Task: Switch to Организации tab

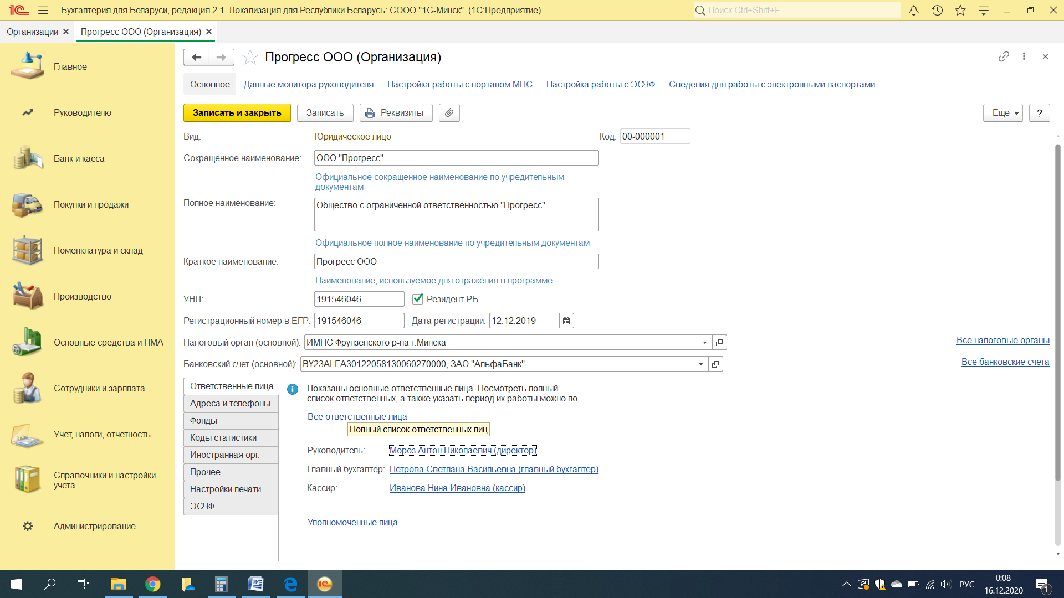Action: (32, 32)
